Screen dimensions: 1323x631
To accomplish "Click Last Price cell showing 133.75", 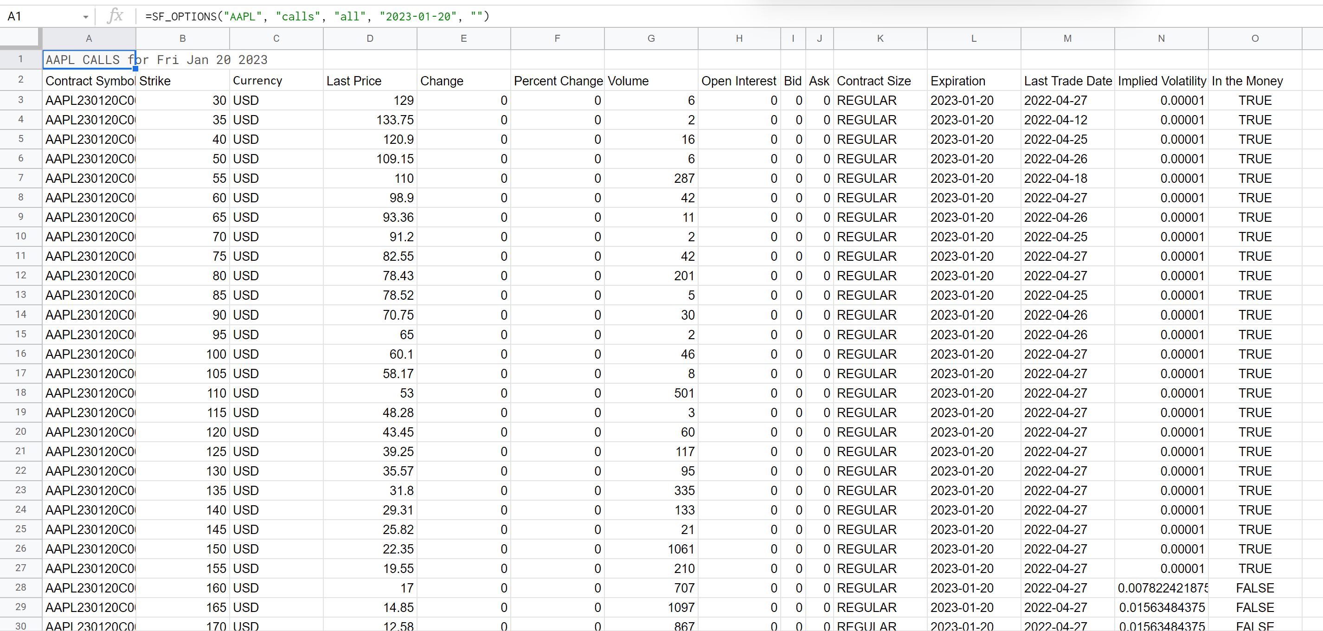I will tap(370, 120).
